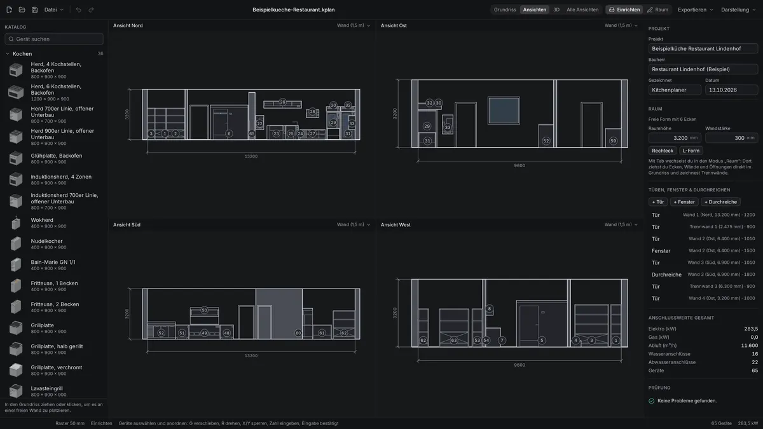Viewport: 763px width, 429px height.
Task: Add a pass-through with + Durchreiche
Action: 720,201
